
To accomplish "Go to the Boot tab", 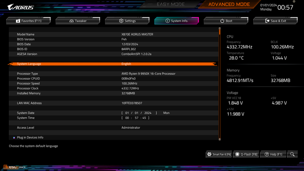I will [x=226, y=21].
